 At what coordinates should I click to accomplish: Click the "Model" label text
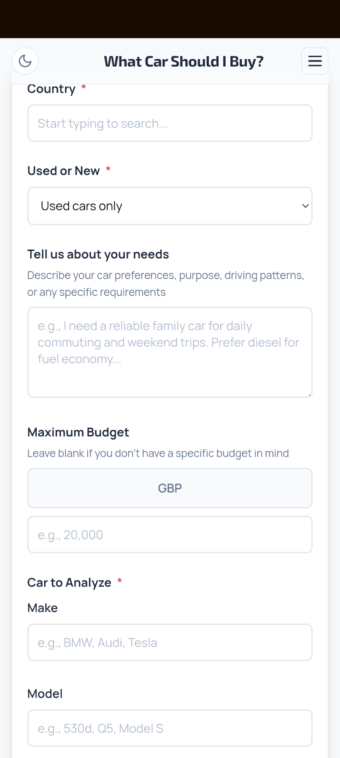tap(45, 694)
